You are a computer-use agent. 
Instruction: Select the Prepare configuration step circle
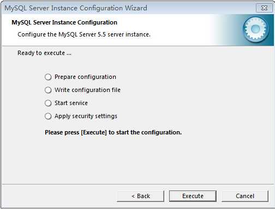(x=48, y=77)
